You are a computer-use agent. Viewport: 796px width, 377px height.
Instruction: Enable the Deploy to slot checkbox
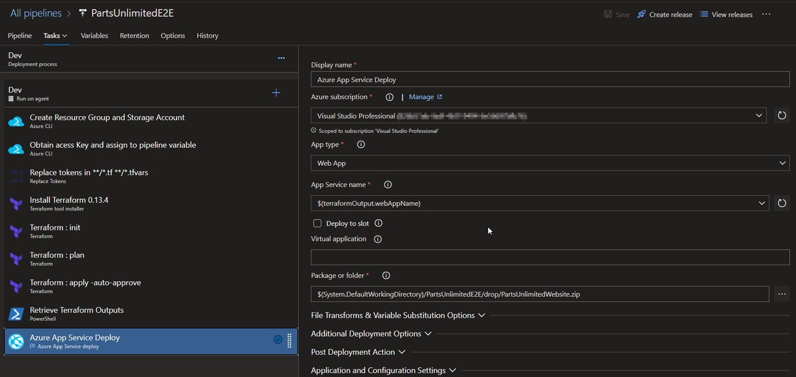(317, 223)
